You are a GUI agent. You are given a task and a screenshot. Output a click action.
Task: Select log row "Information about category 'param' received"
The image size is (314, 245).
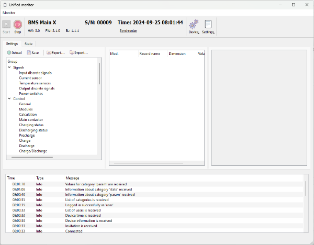[x=154, y=195]
